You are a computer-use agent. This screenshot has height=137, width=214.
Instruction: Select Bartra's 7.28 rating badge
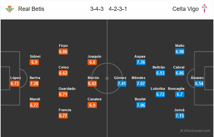pyautogui.click(x=34, y=83)
